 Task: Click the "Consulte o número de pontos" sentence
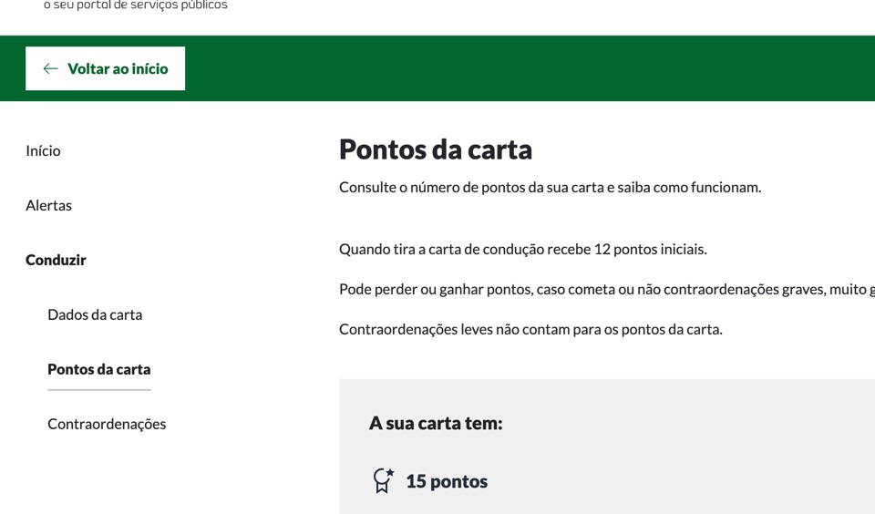[x=550, y=188]
